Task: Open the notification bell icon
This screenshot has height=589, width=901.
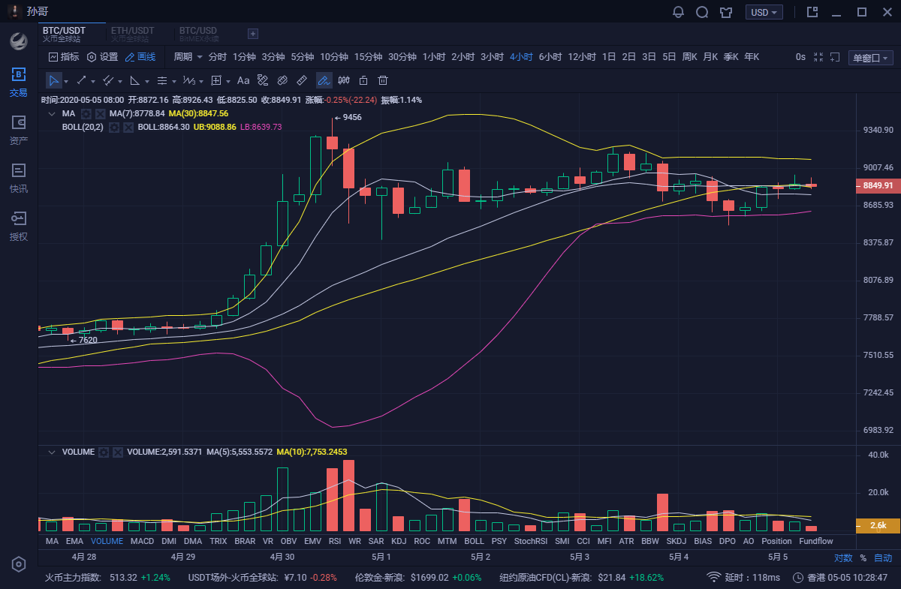Action: [679, 12]
